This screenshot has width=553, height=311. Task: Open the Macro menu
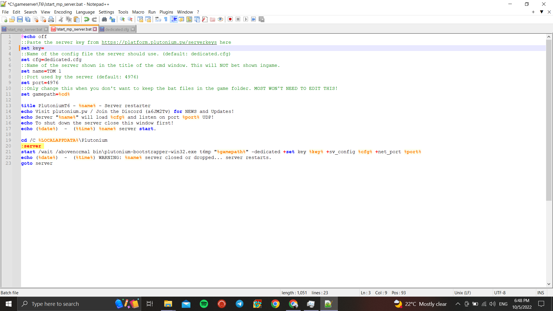(138, 12)
